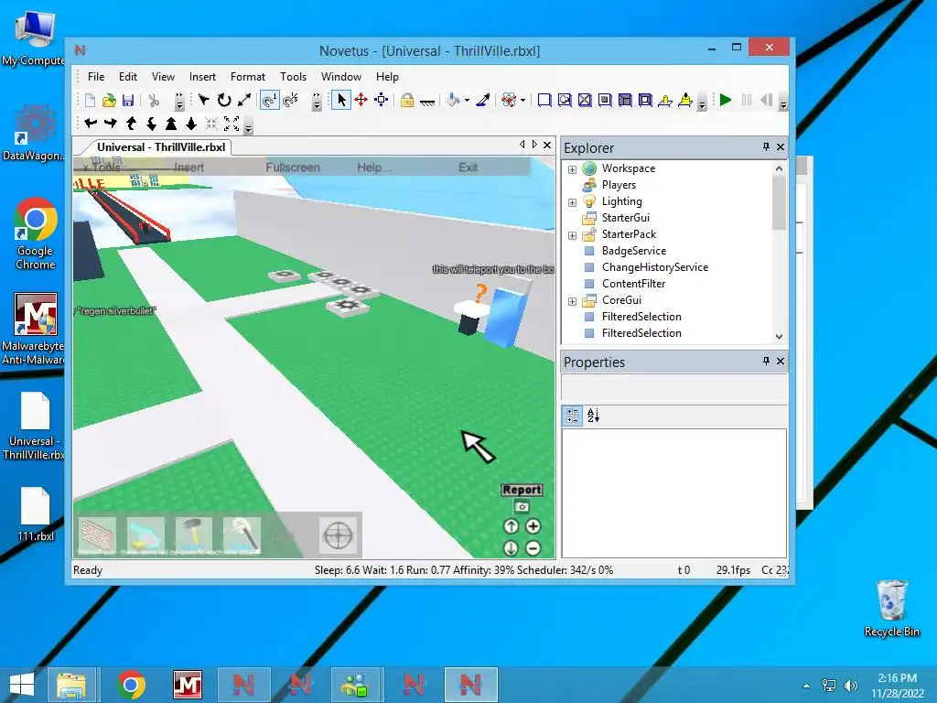Select the Smooth surface square icon
This screenshot has height=703, width=937.
point(544,100)
